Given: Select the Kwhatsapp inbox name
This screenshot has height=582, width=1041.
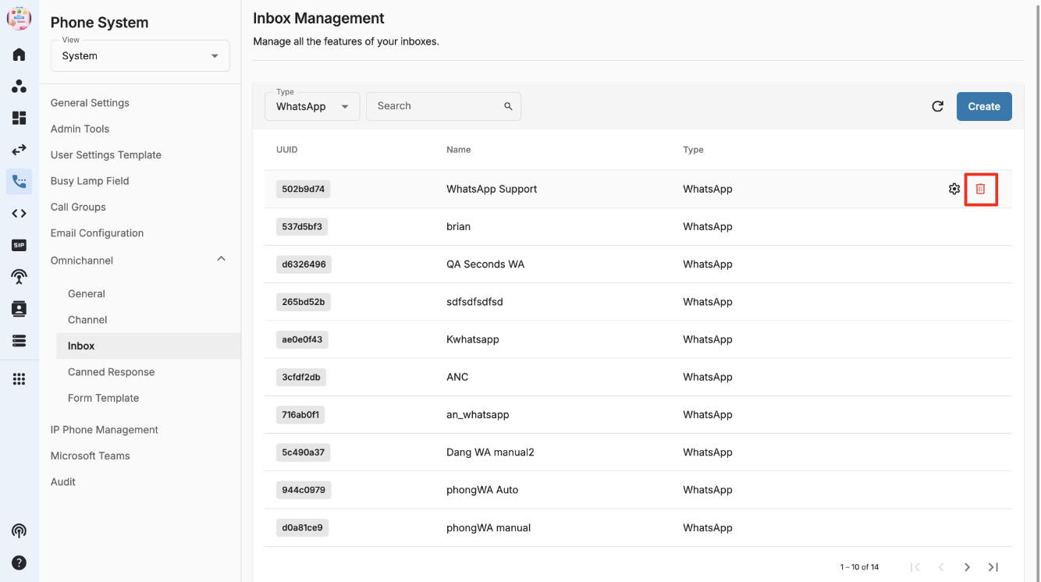Looking at the screenshot, I should (x=472, y=339).
